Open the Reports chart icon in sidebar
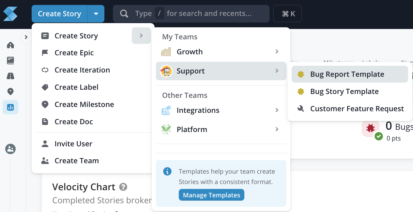 point(10,107)
